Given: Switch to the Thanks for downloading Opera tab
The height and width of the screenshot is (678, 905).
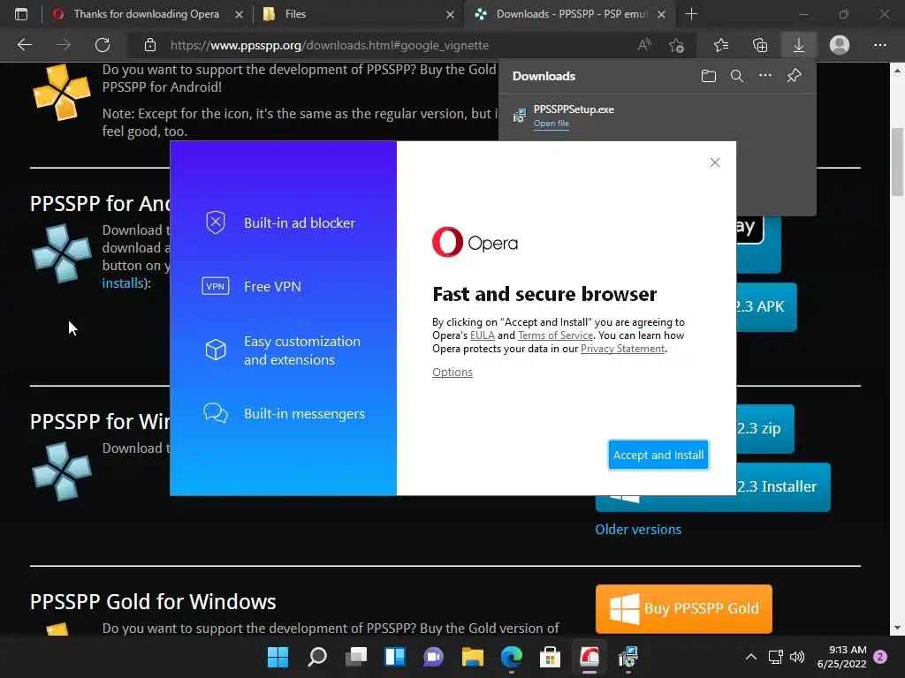Looking at the screenshot, I should tap(146, 14).
